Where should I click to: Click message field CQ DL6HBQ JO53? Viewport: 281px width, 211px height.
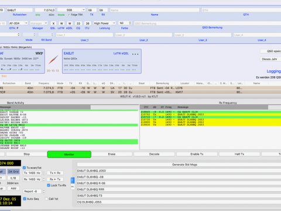(x=179, y=202)
